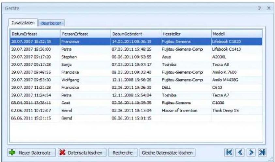The image size is (275, 162).
Task: Jump to last record navigation icon
Action: (262, 152)
